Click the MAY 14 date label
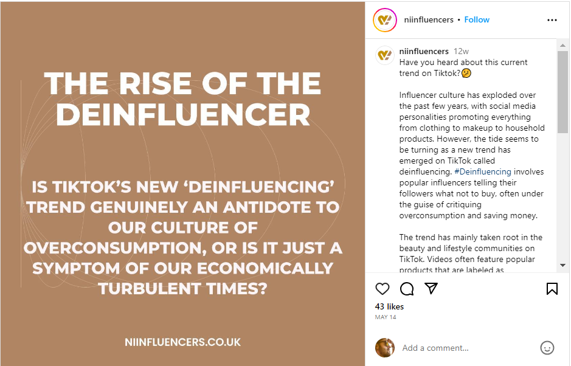Image resolution: width=571 pixels, height=366 pixels. (x=386, y=317)
